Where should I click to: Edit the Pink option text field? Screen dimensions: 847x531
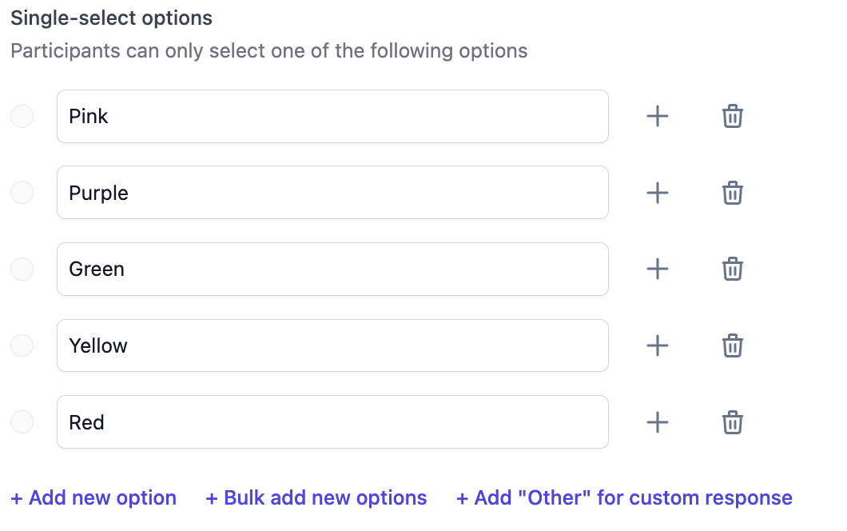pyautogui.click(x=332, y=117)
